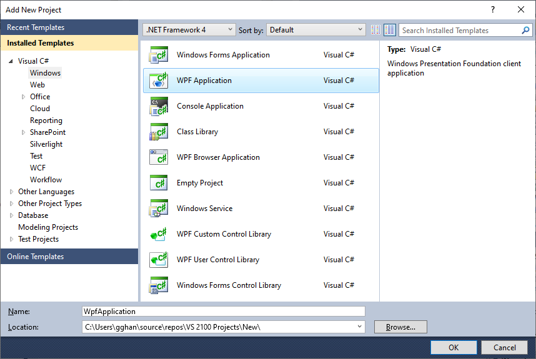
Task: Open the Online Templates section
Action: pyautogui.click(x=69, y=257)
